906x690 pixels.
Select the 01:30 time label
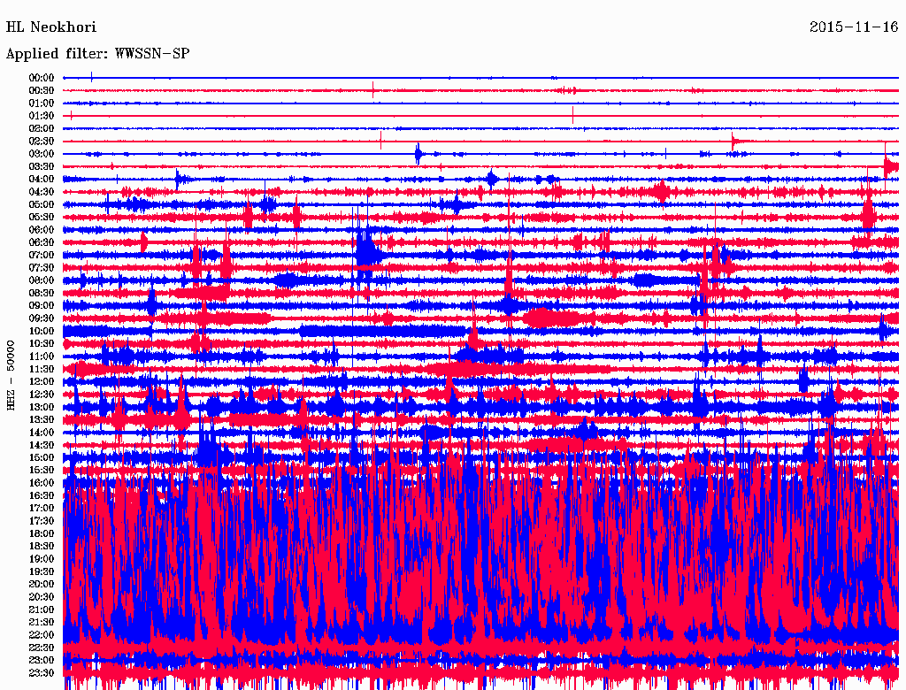[42, 116]
